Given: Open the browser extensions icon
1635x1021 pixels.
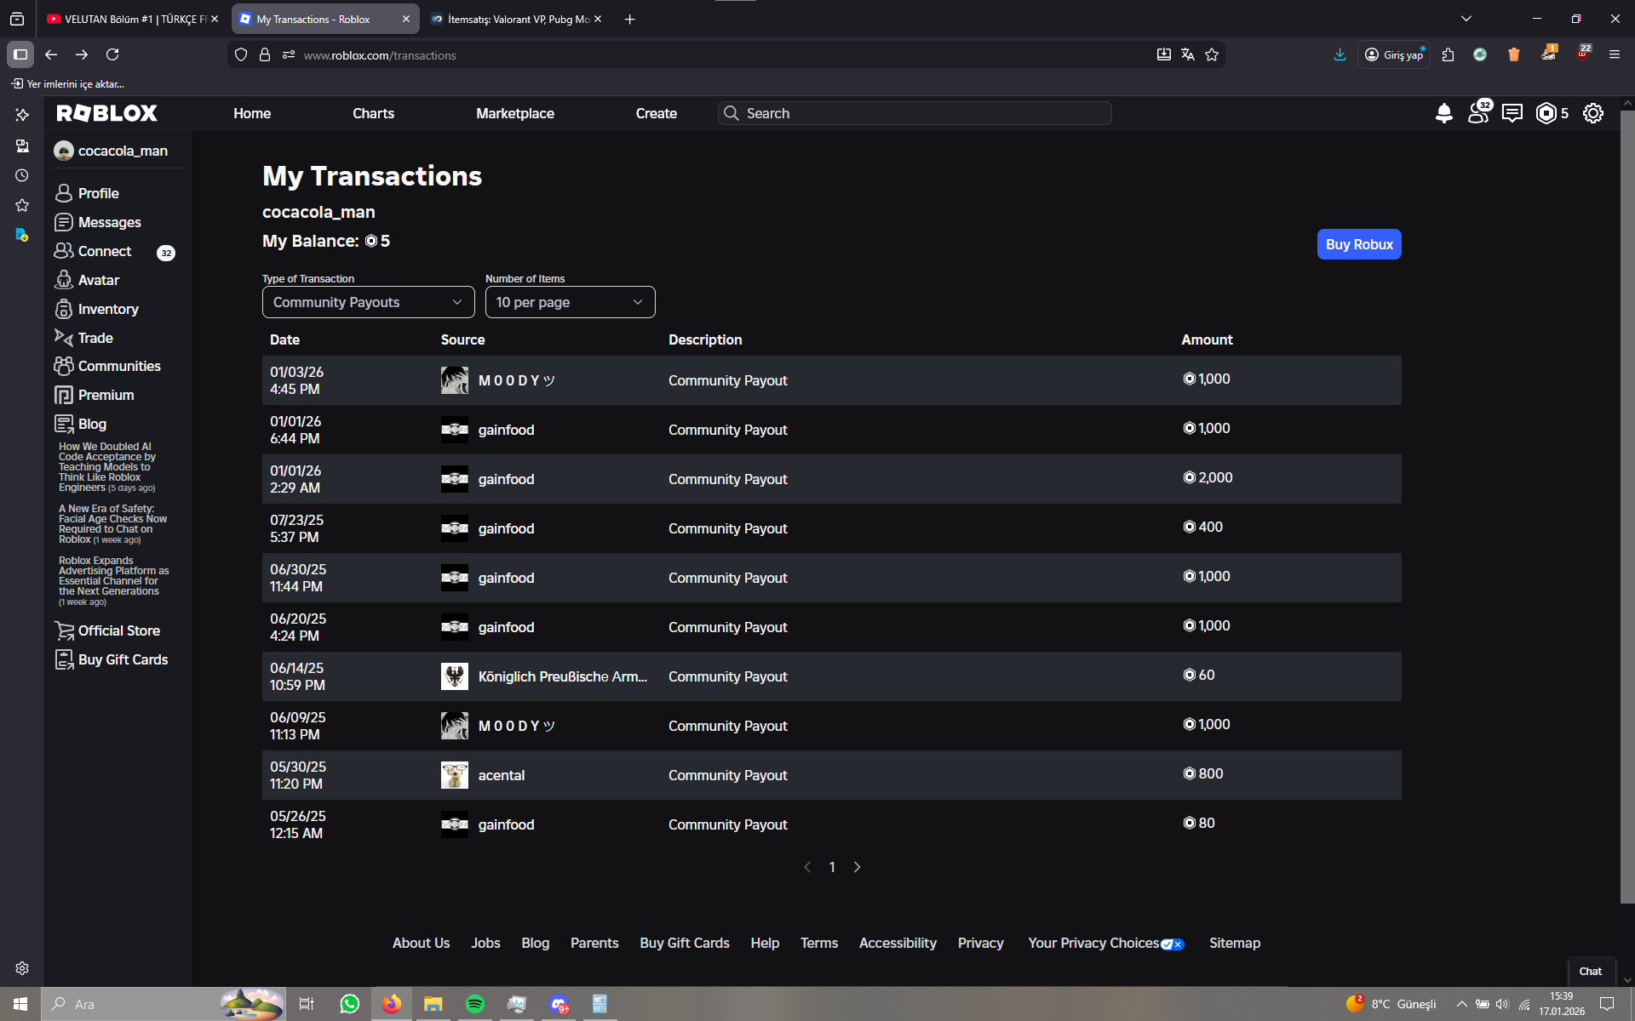Looking at the screenshot, I should coord(1449,54).
